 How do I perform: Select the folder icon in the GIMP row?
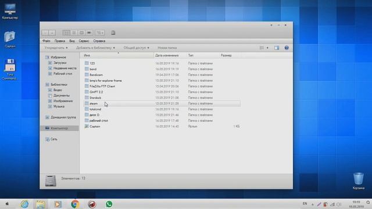tap(87, 92)
